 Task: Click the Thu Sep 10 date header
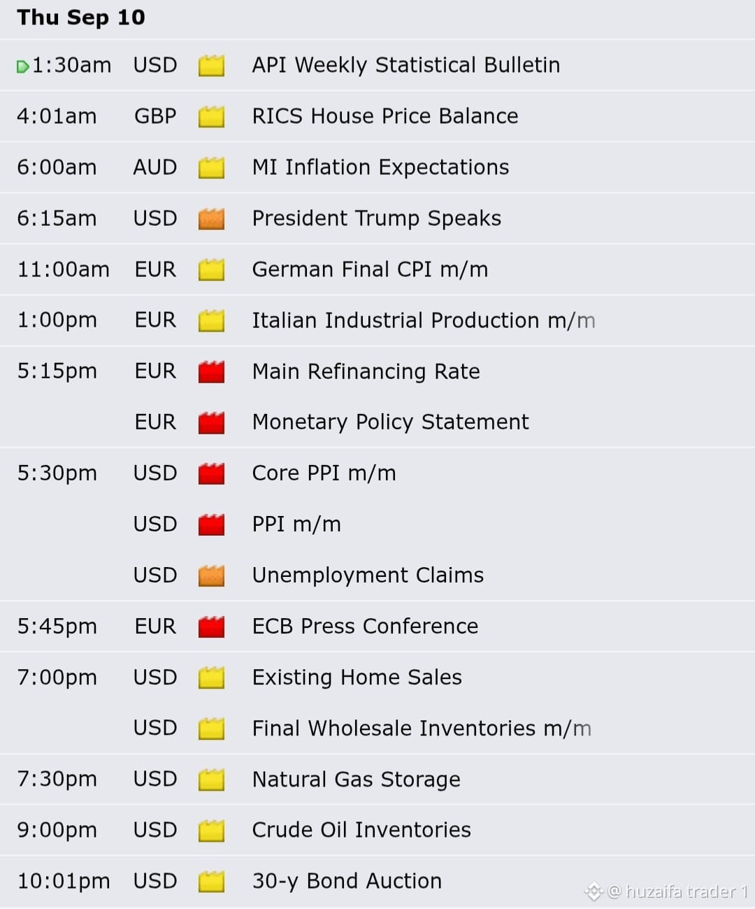(81, 17)
